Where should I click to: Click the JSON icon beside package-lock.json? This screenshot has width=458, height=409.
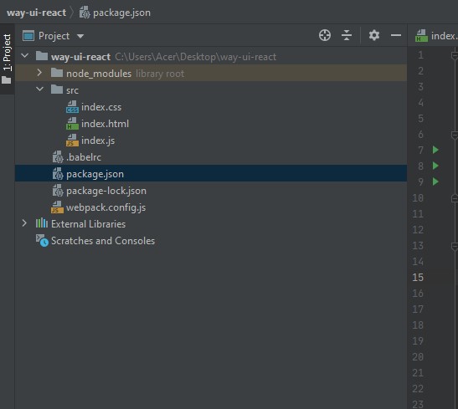coord(58,191)
